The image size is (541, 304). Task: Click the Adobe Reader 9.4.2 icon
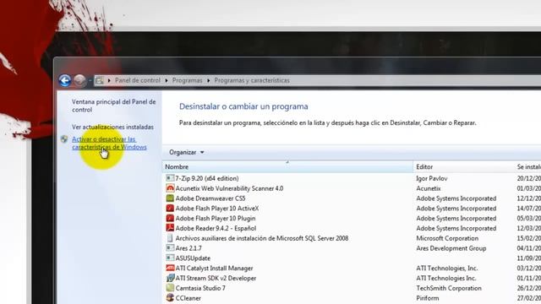coord(170,228)
